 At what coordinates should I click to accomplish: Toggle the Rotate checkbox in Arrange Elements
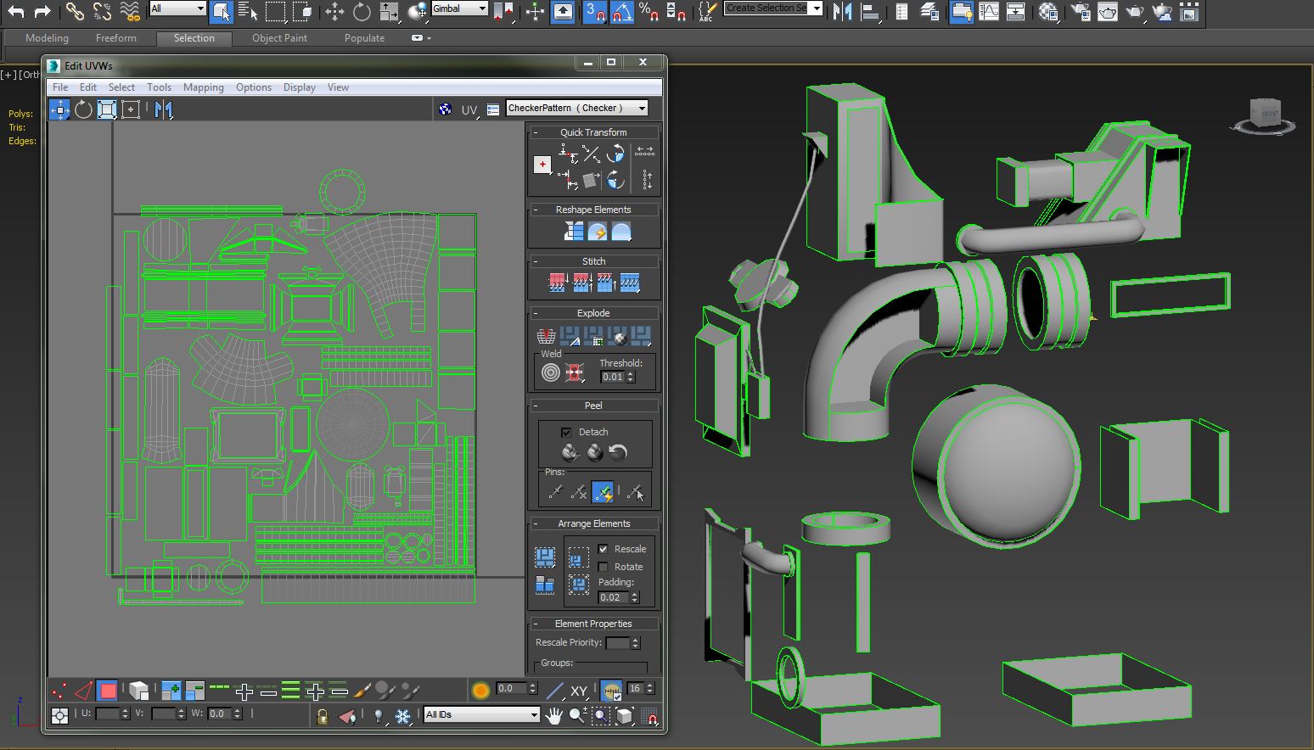pyautogui.click(x=602, y=567)
